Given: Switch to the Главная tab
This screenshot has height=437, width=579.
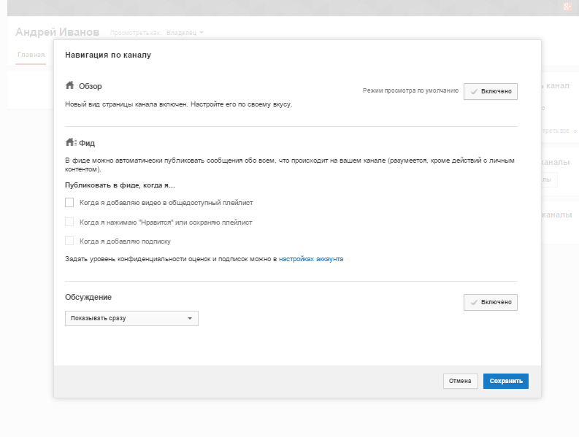Looking at the screenshot, I should 31,55.
